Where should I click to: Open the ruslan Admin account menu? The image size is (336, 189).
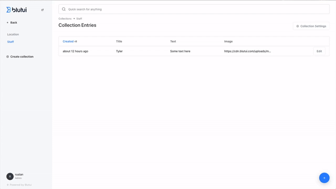point(19,176)
